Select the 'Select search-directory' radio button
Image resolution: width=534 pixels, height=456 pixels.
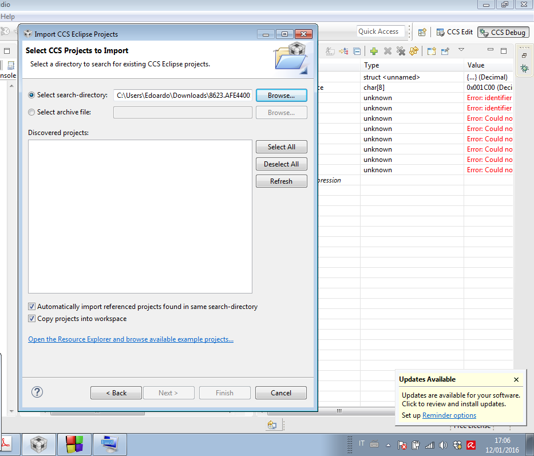31,95
